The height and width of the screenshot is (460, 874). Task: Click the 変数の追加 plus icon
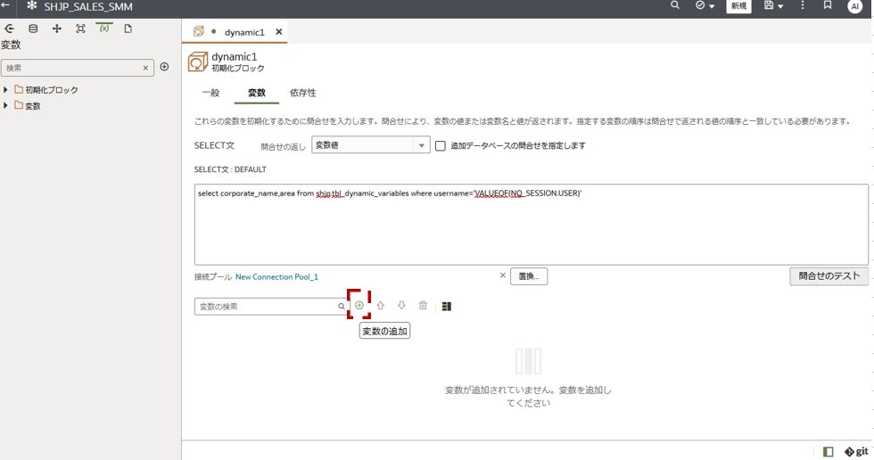click(x=359, y=305)
